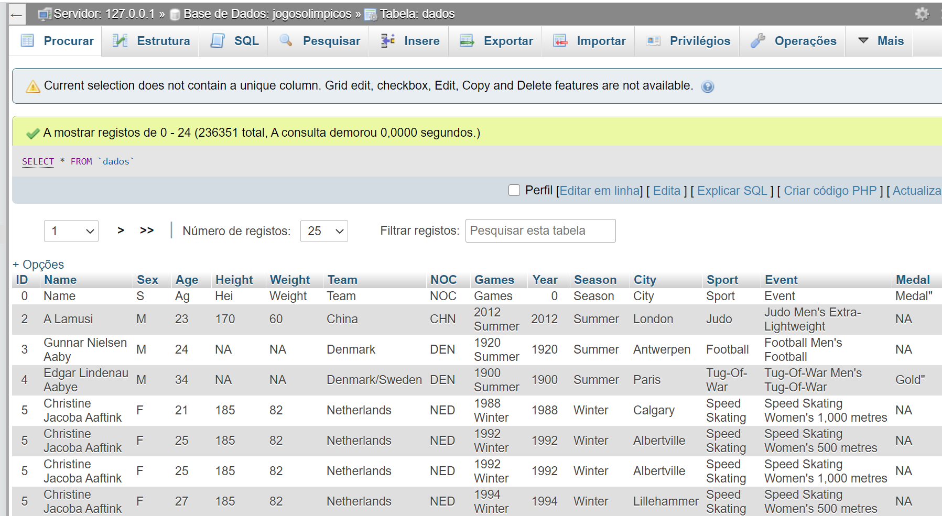Click the help icon in warning message

pos(708,86)
